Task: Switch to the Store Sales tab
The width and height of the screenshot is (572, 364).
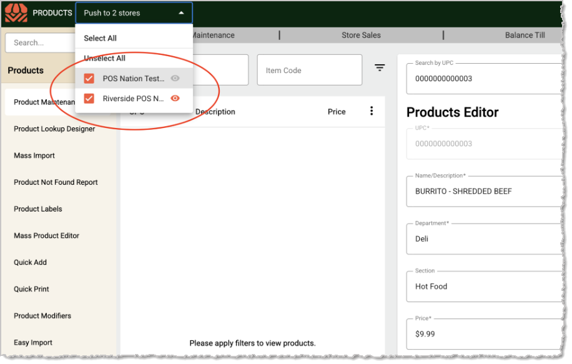Action: tap(361, 36)
